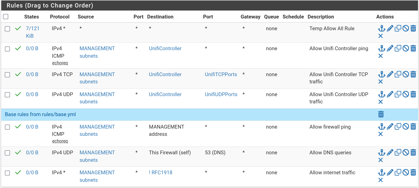Screen dimensions: 419x188
Task: Open the 7/121 KiB states link
Action: [x=33, y=32]
